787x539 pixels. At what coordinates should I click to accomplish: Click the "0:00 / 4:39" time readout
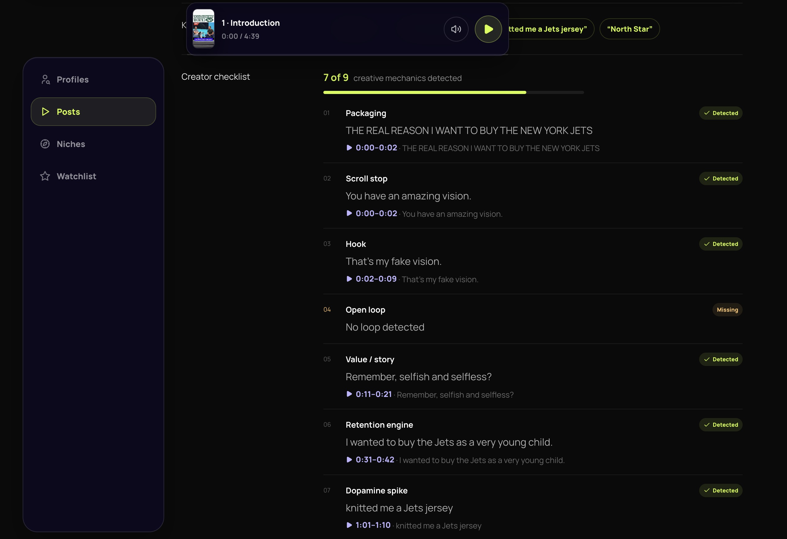(241, 36)
